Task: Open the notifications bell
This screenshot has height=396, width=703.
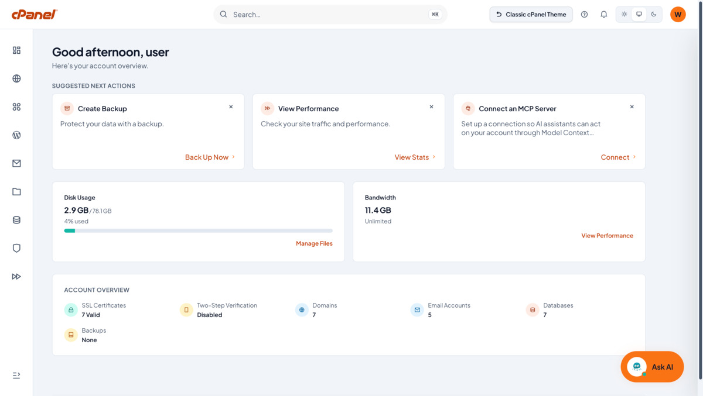Action: pos(604,14)
